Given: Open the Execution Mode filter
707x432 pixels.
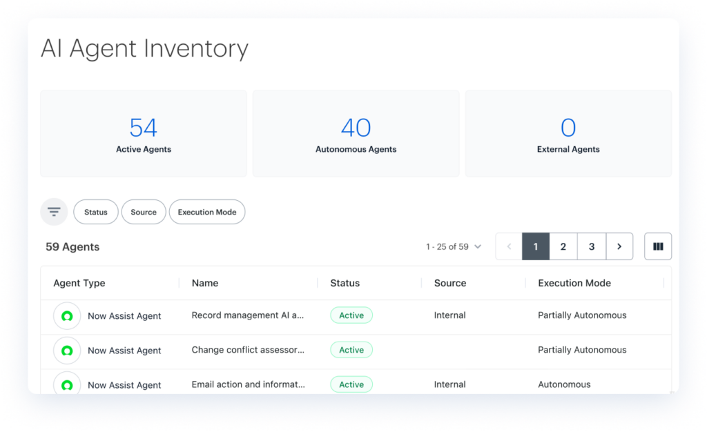Looking at the screenshot, I should (x=207, y=212).
